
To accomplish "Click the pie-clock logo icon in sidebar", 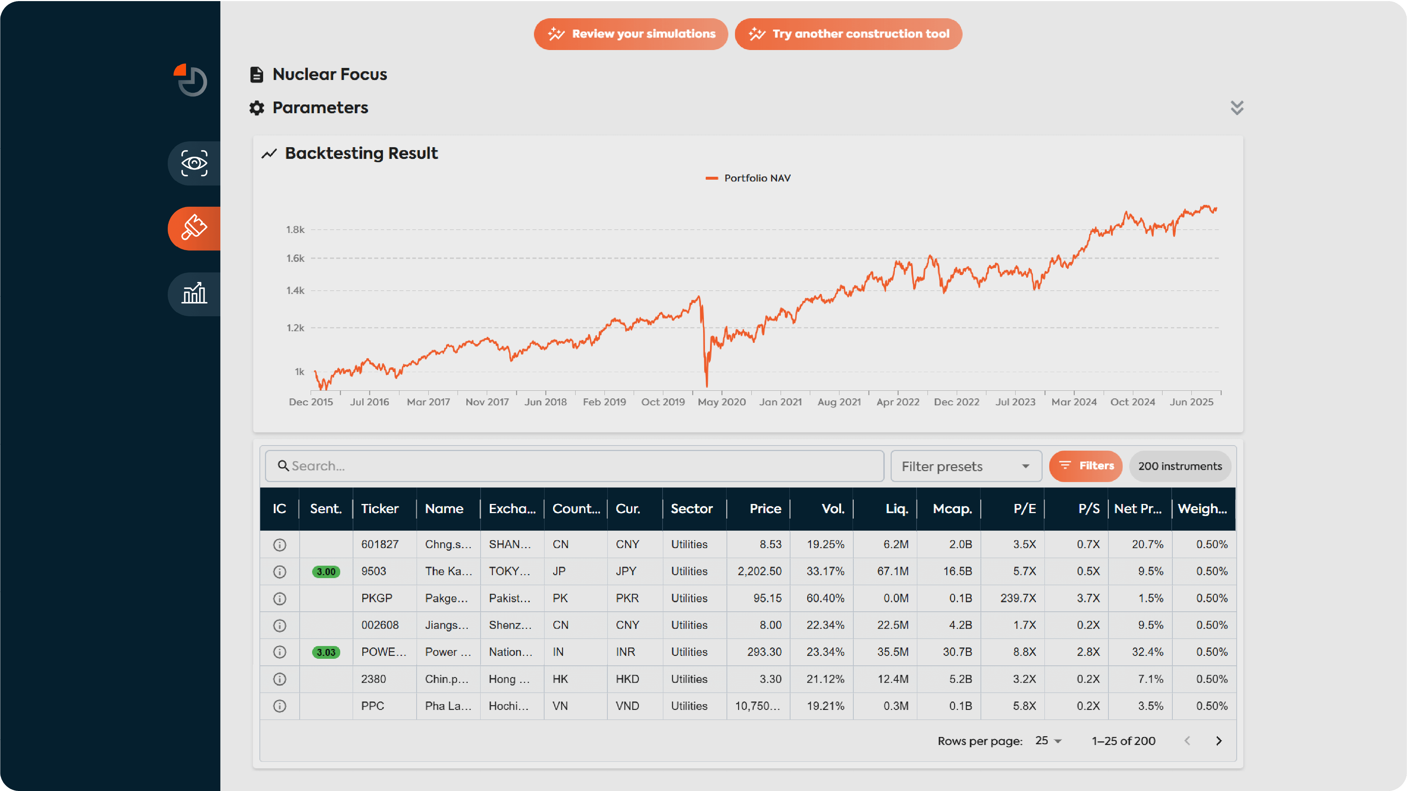I will pos(191,80).
